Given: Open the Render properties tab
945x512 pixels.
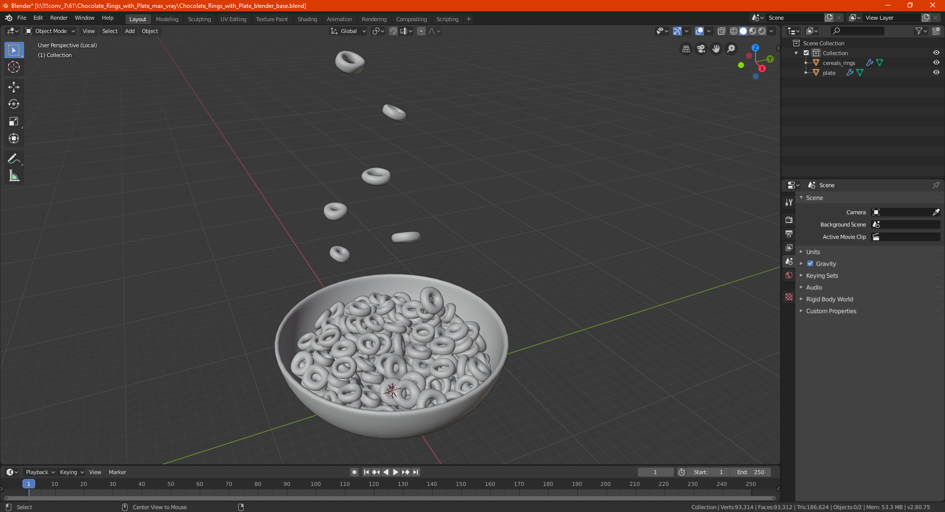Looking at the screenshot, I should tap(789, 220).
